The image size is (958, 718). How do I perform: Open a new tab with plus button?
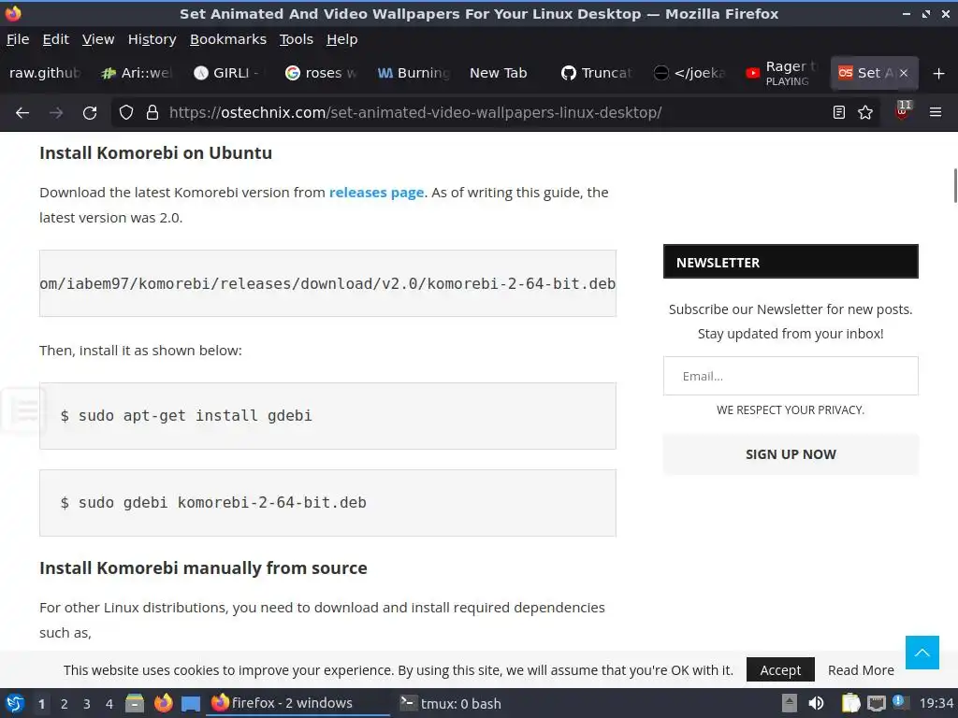pos(939,73)
